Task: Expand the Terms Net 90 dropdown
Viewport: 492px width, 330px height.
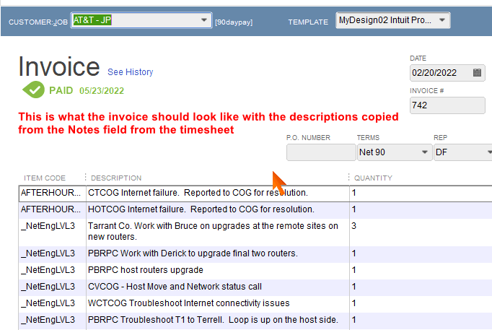Action: [x=424, y=152]
